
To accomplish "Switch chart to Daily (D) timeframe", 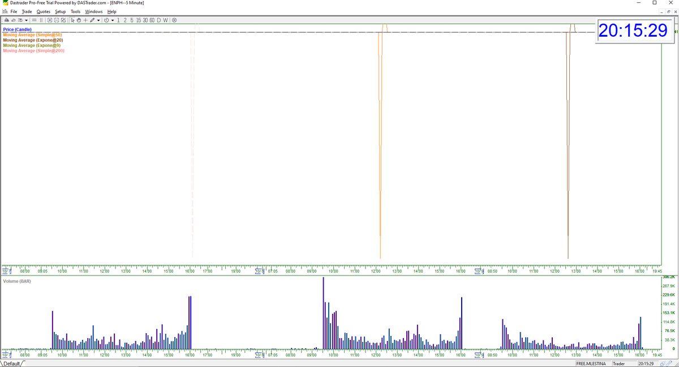I will click(x=159, y=20).
